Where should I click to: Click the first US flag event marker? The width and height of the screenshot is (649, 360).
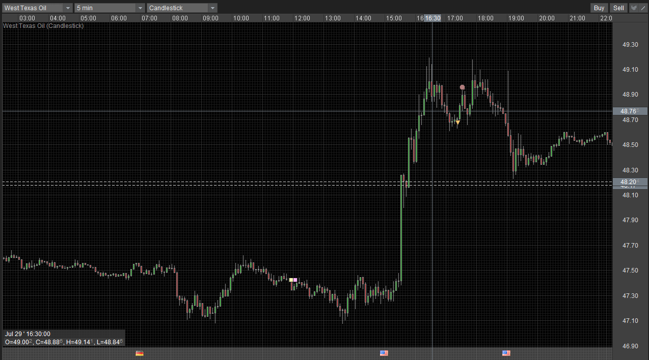(x=384, y=353)
